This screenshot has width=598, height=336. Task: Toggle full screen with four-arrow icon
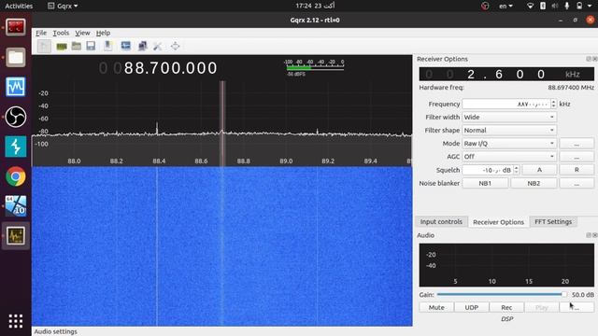(175, 46)
